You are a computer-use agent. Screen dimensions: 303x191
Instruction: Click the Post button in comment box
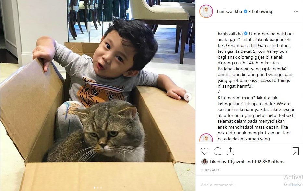tap(294, 185)
